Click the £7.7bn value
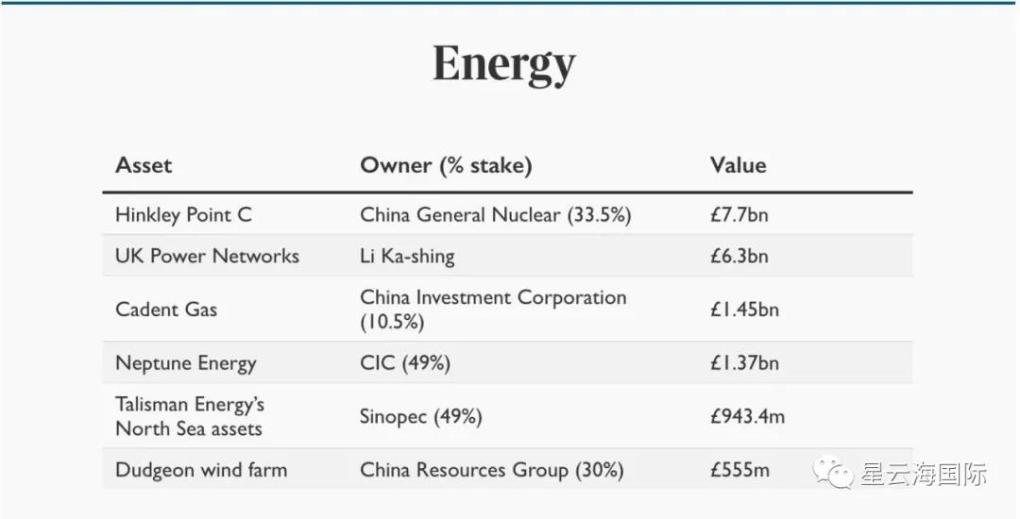 pos(739,215)
